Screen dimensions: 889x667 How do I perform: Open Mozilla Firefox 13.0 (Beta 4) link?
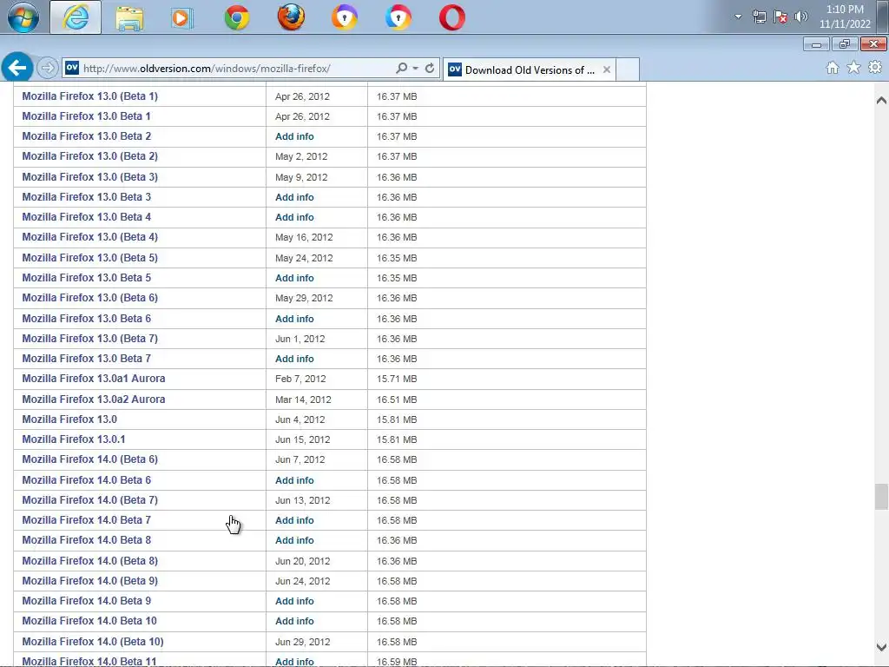pyautogui.click(x=89, y=236)
